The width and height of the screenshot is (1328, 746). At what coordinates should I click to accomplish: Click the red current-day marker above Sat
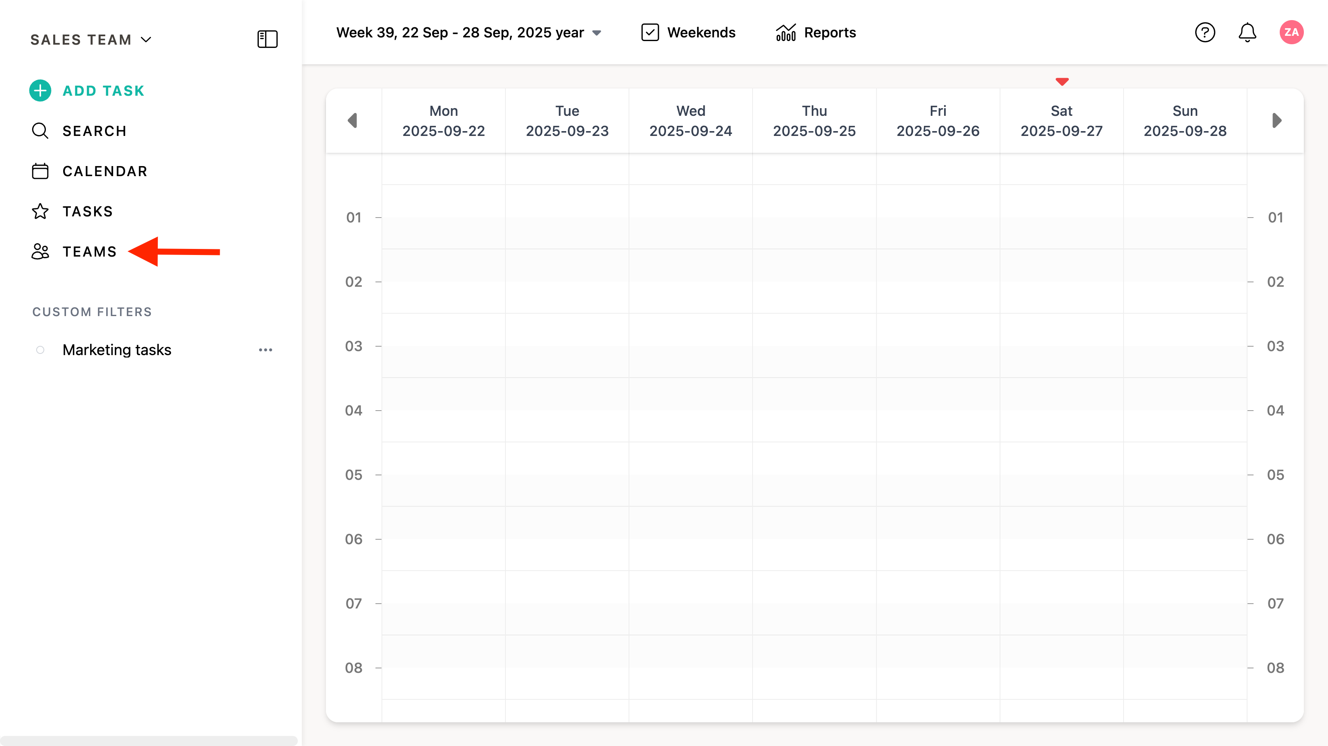click(1062, 81)
